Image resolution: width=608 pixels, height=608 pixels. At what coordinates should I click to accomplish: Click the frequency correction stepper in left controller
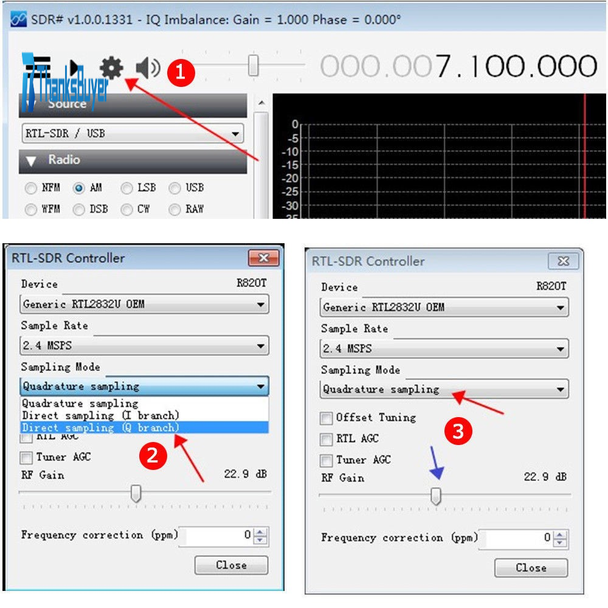coord(260,536)
